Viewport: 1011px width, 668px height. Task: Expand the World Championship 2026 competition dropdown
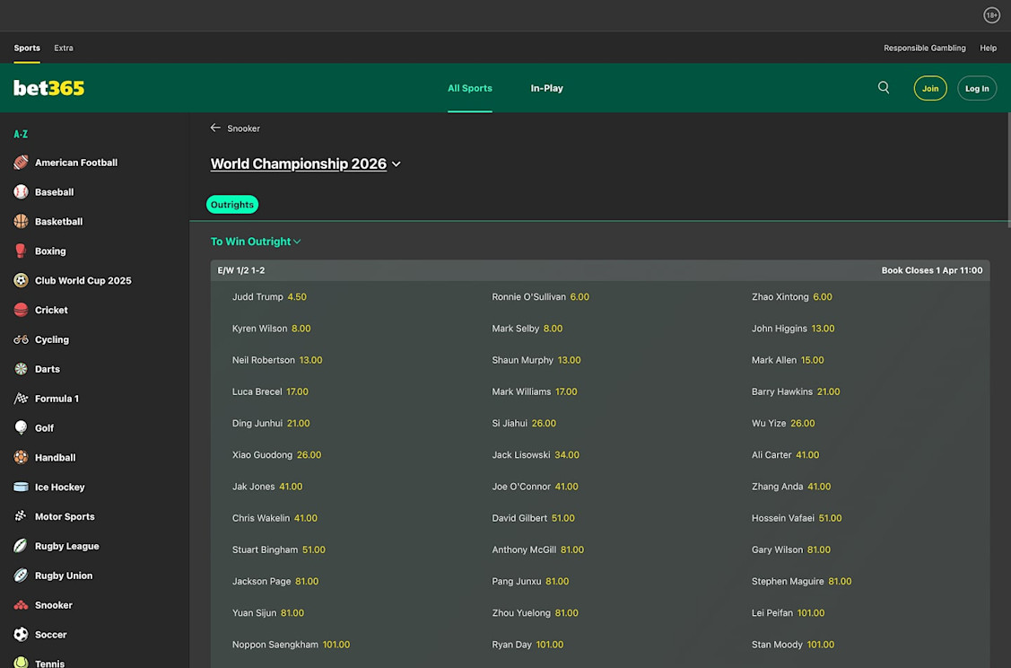(306, 164)
